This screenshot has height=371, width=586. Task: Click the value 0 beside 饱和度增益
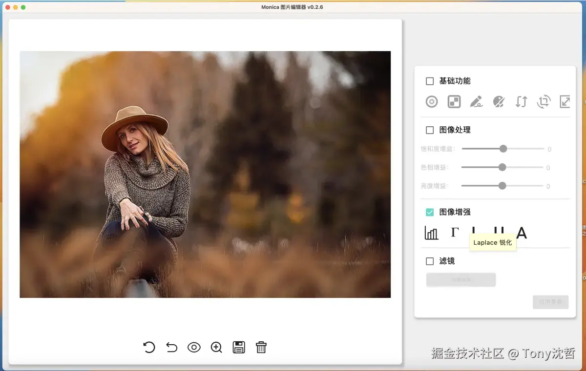tap(549, 149)
